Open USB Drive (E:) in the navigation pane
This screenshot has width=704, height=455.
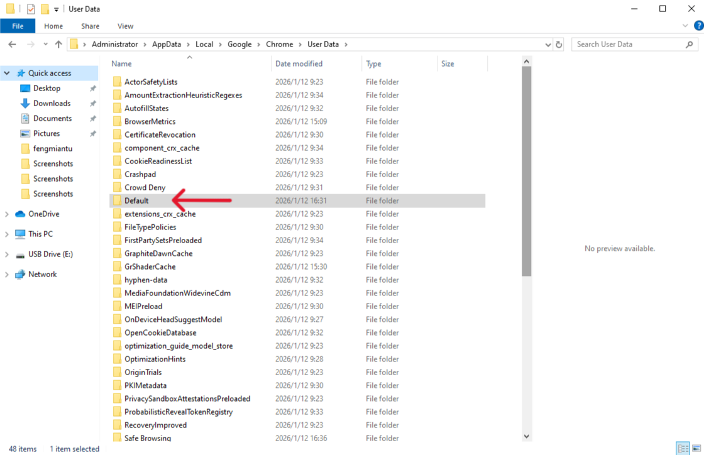[x=52, y=254]
